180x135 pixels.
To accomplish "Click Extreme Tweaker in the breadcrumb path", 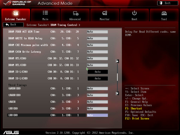I will [x=37, y=25].
